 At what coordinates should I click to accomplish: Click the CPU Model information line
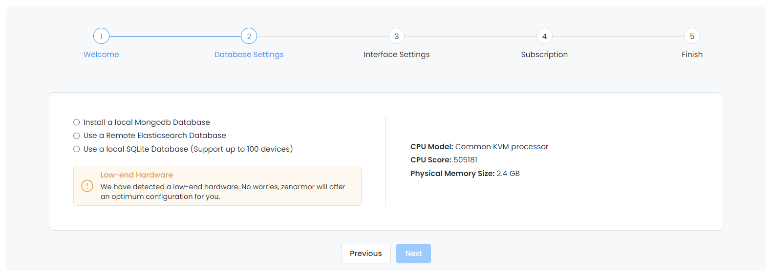click(479, 147)
